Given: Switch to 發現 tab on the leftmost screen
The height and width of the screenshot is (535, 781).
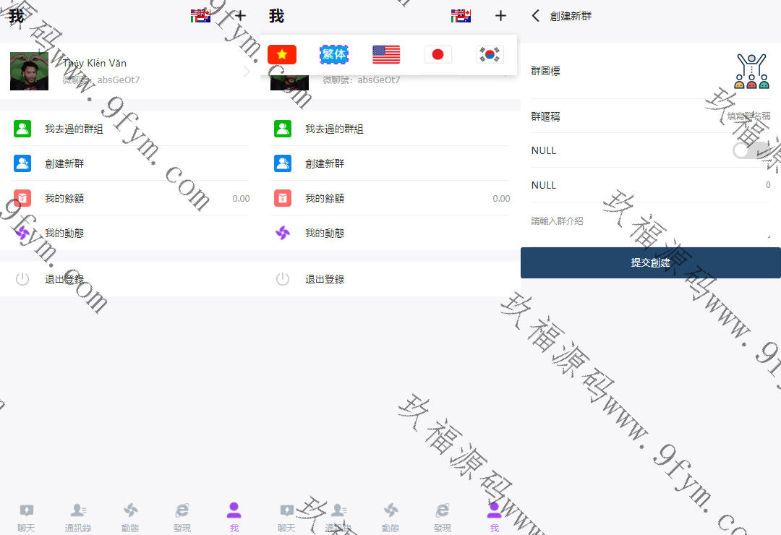Looking at the screenshot, I should coord(182,517).
